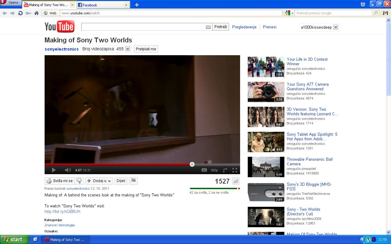The height and width of the screenshot is (244, 391).
Task: Open the 3D Version: Sony Two Worlds thumbnail
Action: tap(266, 117)
